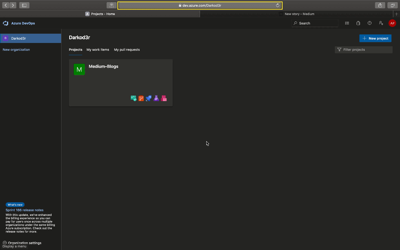Screen dimensions: 400x250
Task: Click the Azure DevOps logo icon
Action: 6,23
